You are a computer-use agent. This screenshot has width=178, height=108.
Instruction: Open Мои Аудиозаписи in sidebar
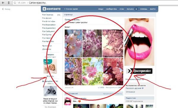point(49,28)
